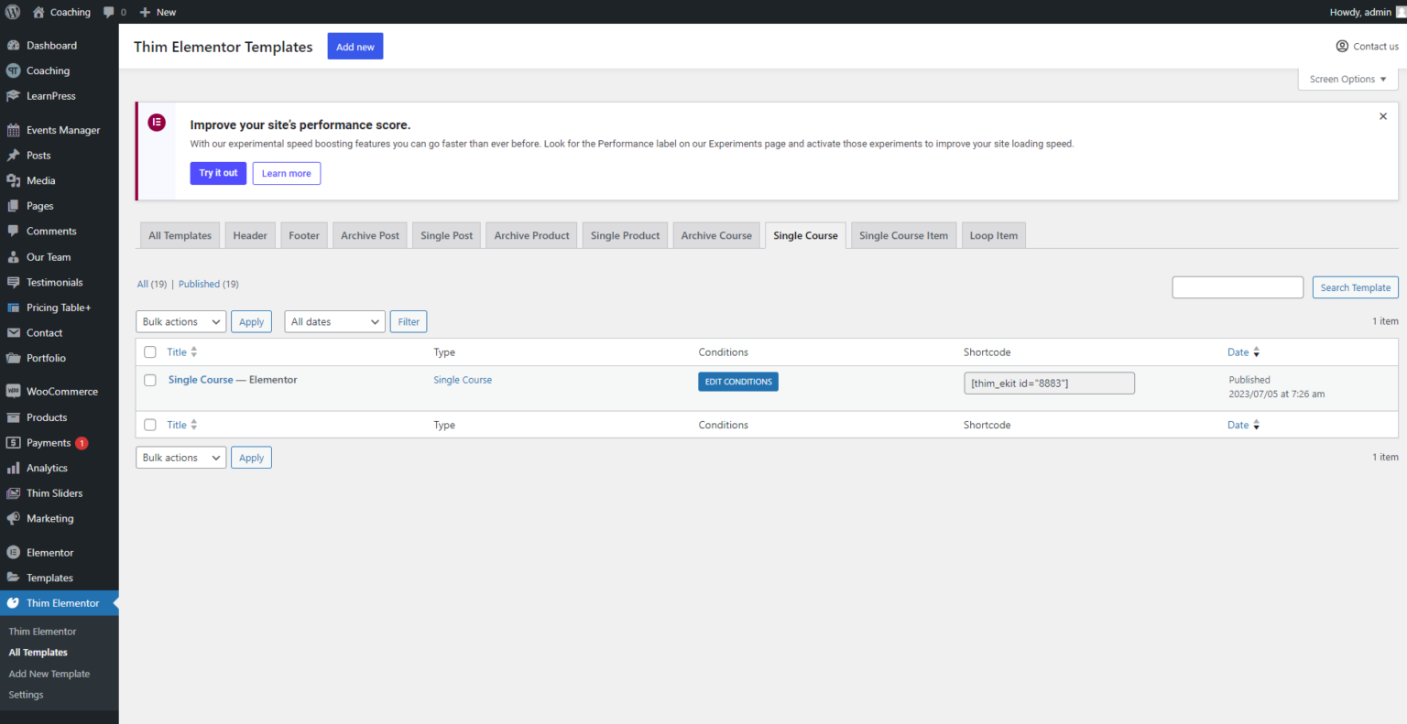Expand Screen Options panel
The width and height of the screenshot is (1407, 724).
pos(1347,80)
